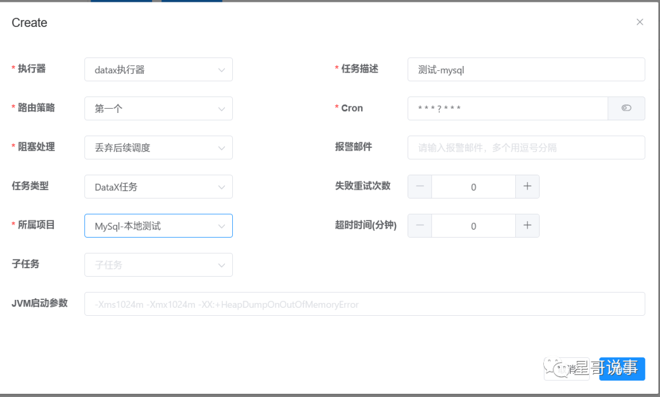The width and height of the screenshot is (660, 397).
Task: Open the 执行器 dropdown
Action: pos(158,70)
